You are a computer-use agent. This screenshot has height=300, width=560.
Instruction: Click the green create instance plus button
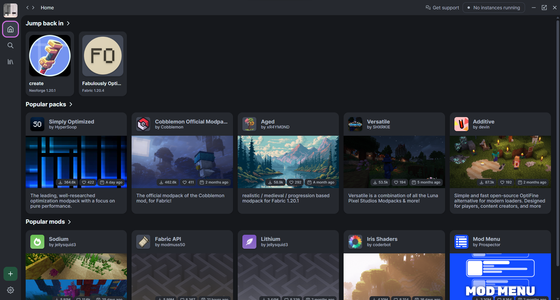10,274
